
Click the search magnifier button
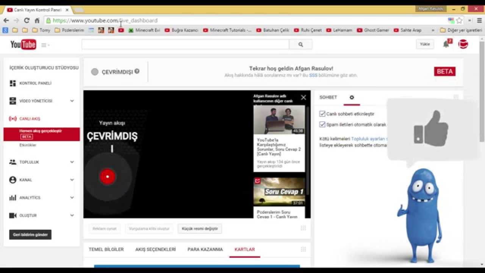click(x=300, y=45)
